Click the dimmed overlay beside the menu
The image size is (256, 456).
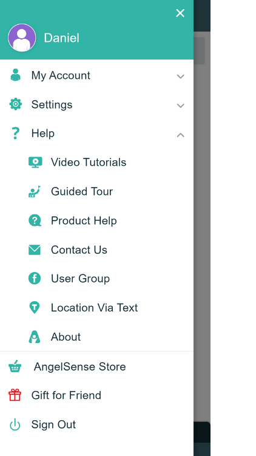click(201, 233)
